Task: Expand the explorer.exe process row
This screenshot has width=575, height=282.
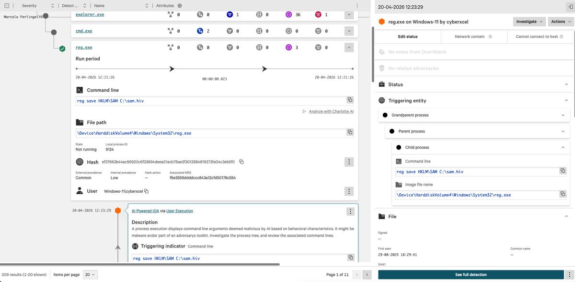Action: coord(349,14)
